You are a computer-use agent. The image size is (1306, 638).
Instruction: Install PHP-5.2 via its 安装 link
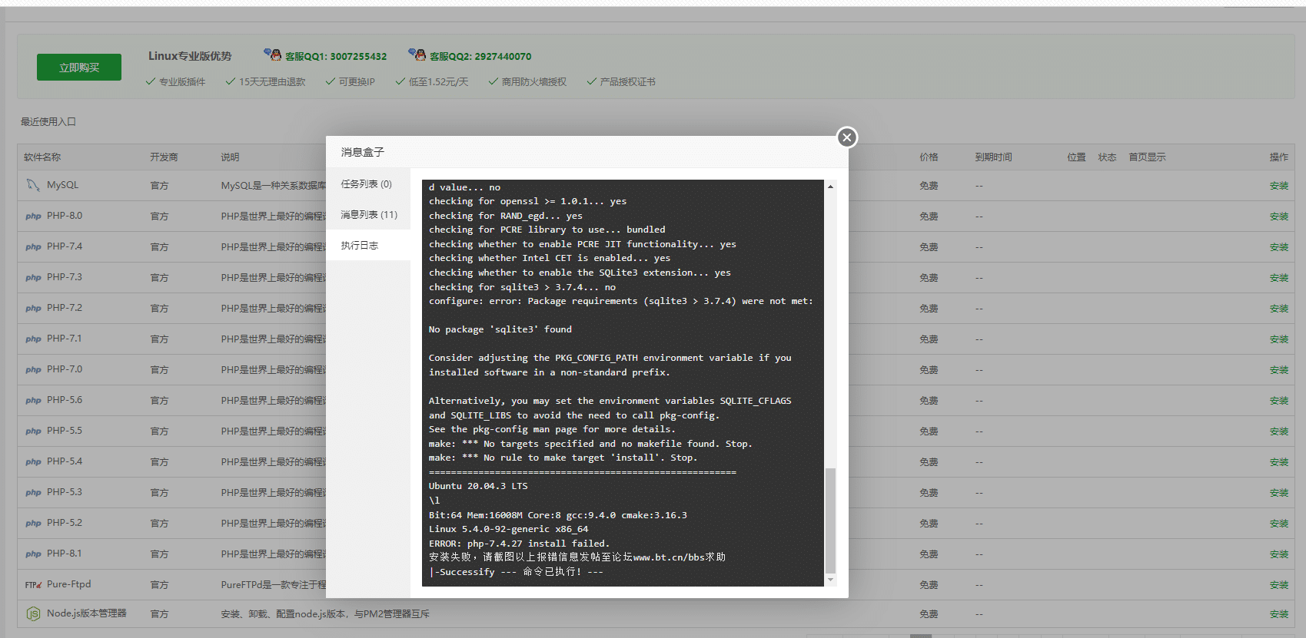[x=1279, y=524]
